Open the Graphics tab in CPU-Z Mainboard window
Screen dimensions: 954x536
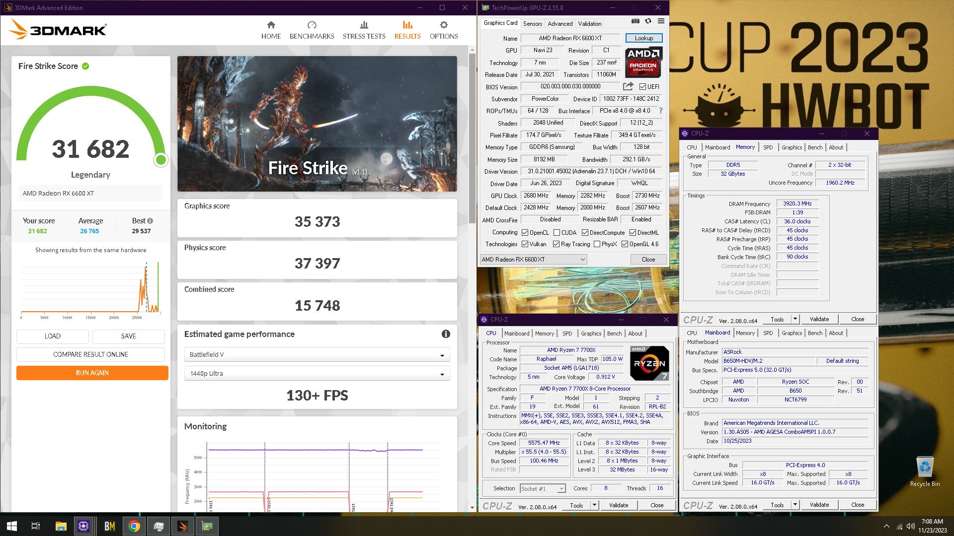(x=792, y=333)
